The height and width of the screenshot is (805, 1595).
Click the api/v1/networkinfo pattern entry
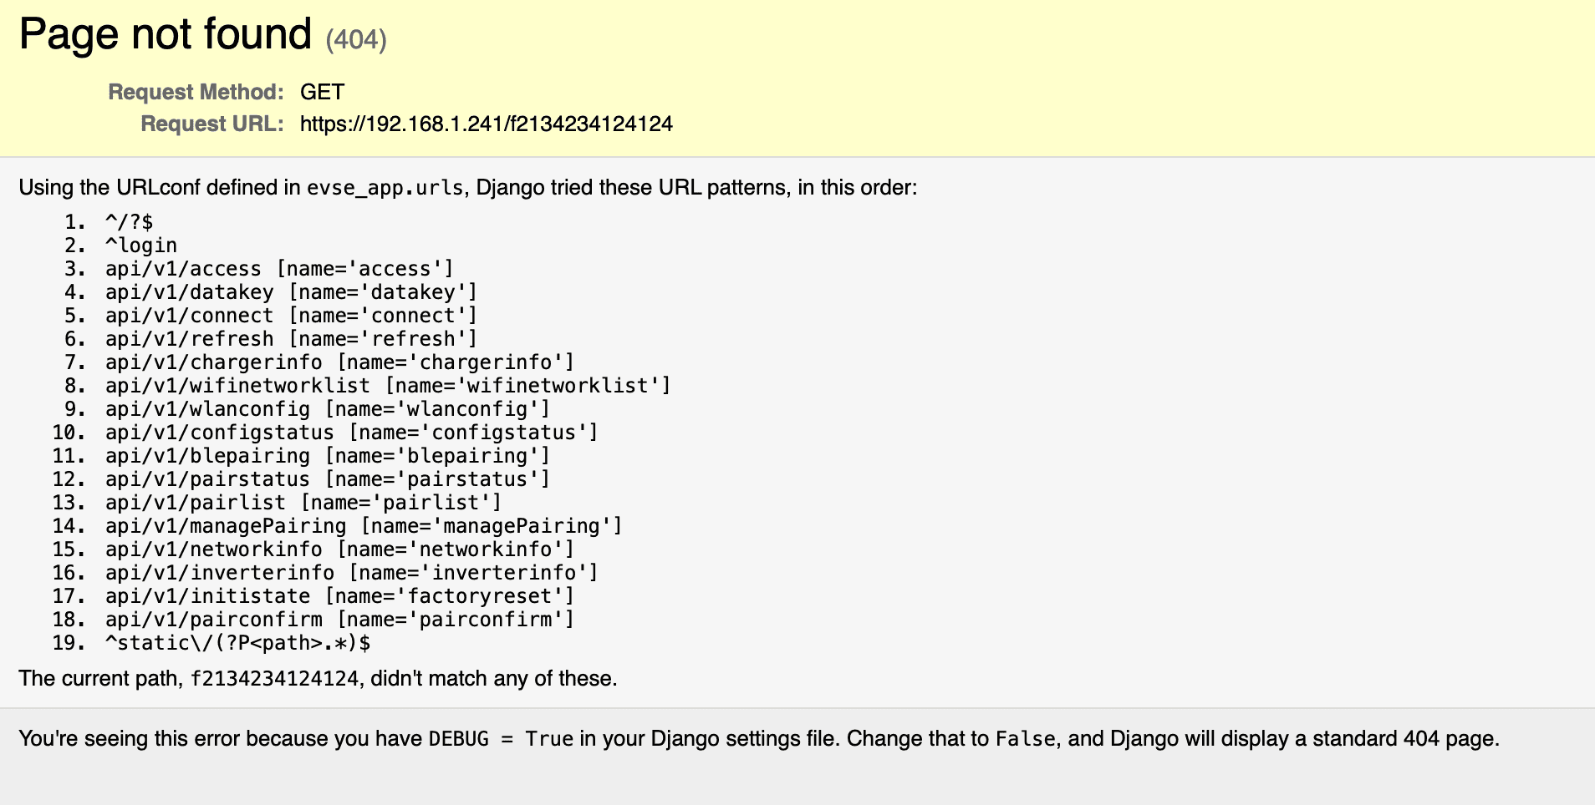[x=339, y=549]
